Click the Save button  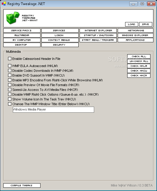click(146, 24)
